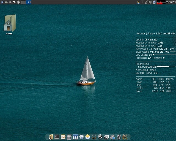This screenshot has height=141, width=176.
Task: Launch the headphones audio player icon
Action: click(x=94, y=137)
